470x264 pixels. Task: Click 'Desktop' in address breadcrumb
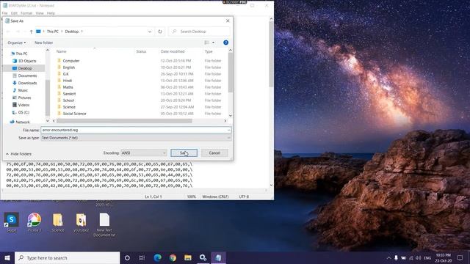(72, 32)
